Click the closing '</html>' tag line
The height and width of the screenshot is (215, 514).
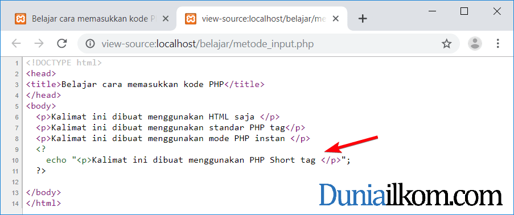pyautogui.click(x=44, y=203)
